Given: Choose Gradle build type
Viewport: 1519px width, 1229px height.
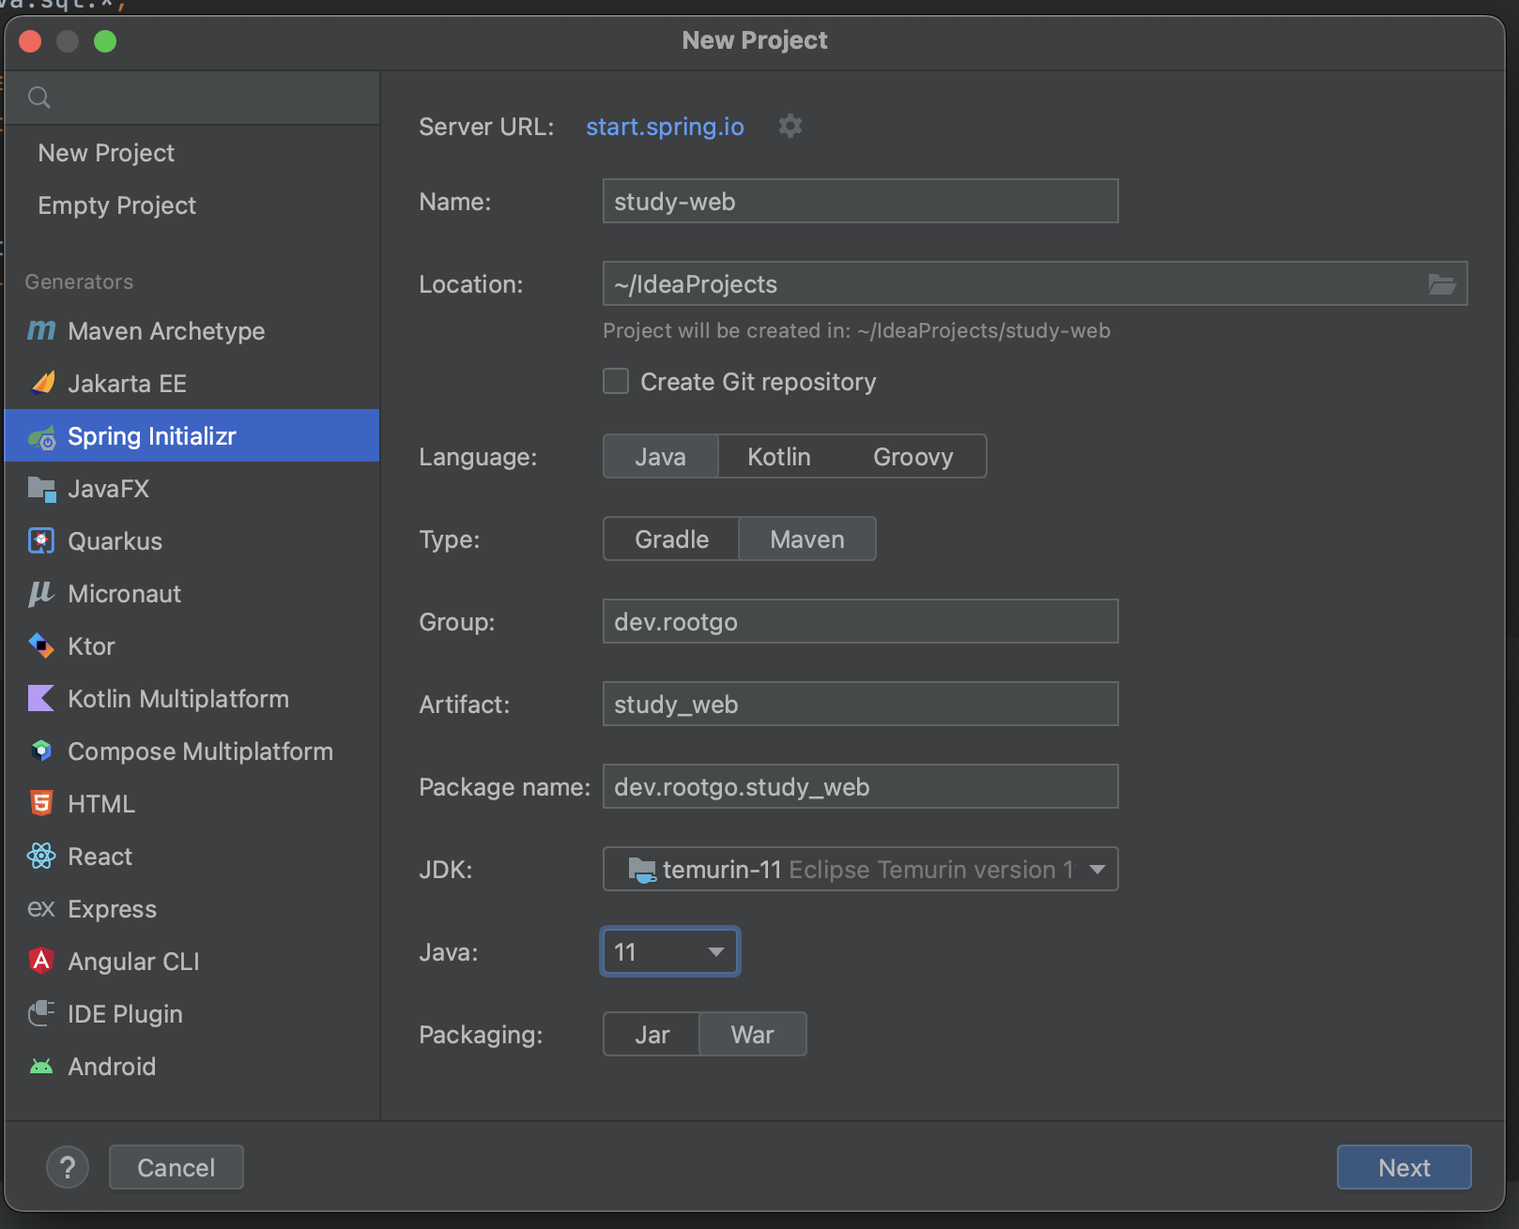Looking at the screenshot, I should 671,539.
